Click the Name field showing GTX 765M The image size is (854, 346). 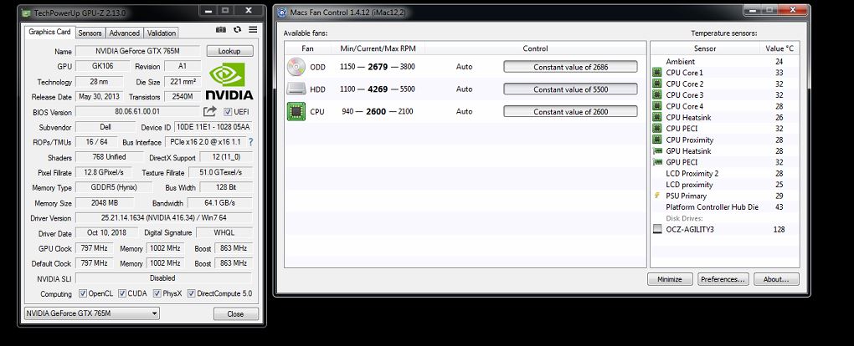tap(138, 51)
